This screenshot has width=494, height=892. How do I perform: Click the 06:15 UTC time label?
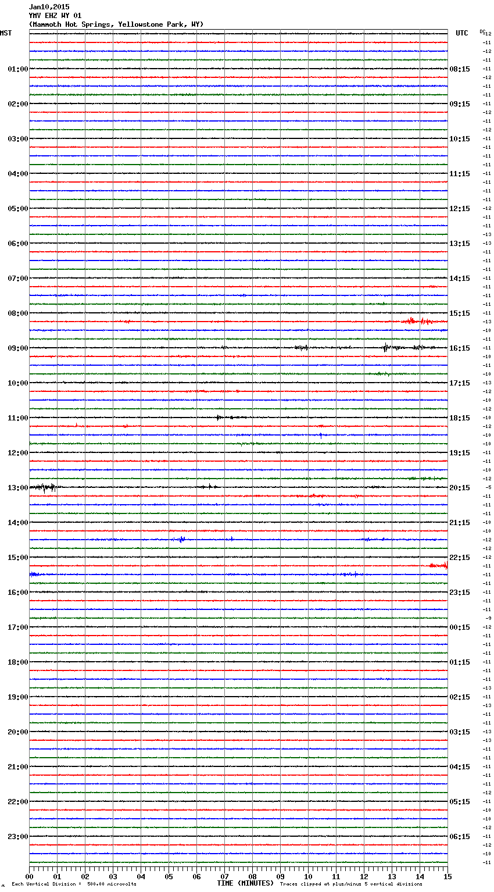pos(460,837)
